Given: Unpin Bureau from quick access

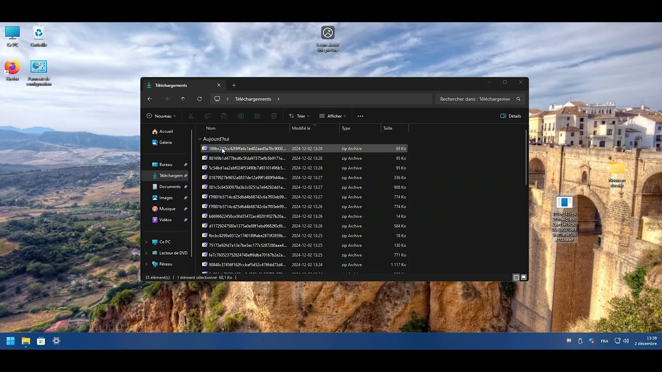Looking at the screenshot, I should [x=186, y=165].
